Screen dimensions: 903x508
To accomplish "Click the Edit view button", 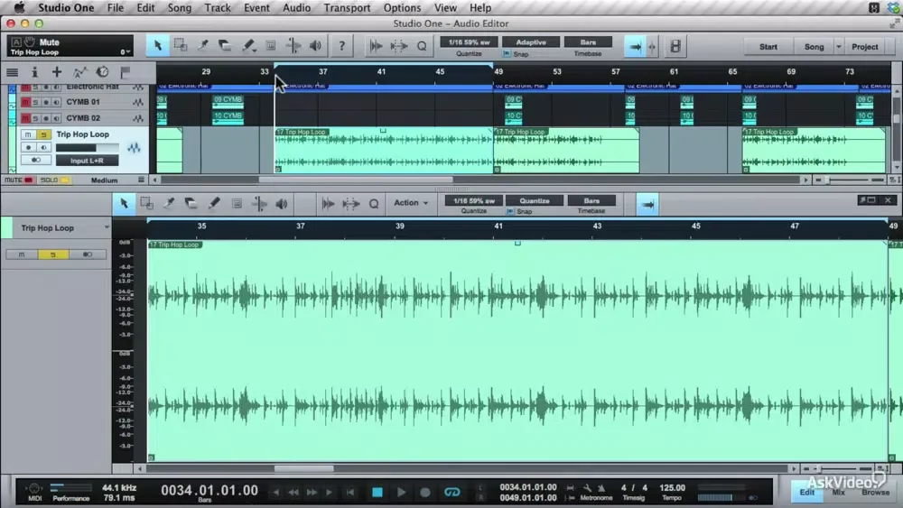I will point(806,492).
